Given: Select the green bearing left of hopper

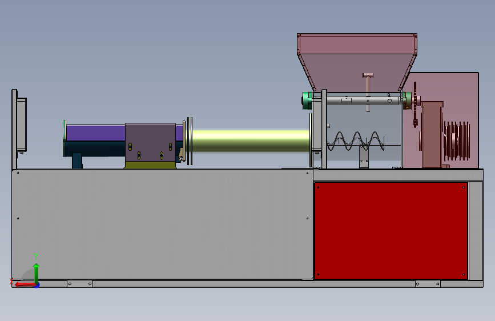Looking at the screenshot, I should [x=307, y=101].
